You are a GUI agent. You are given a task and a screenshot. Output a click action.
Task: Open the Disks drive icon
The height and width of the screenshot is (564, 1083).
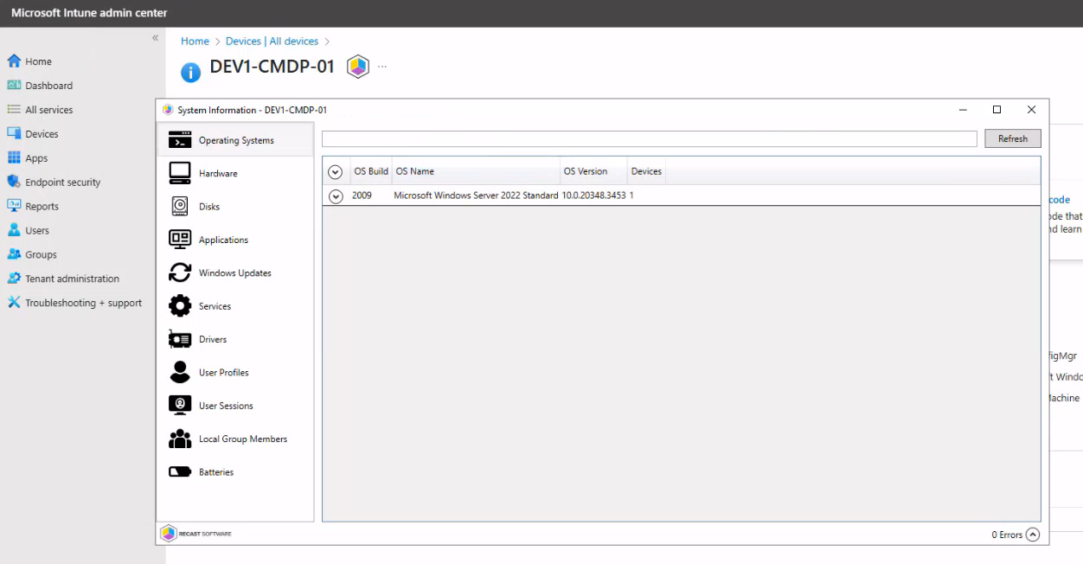pyautogui.click(x=180, y=207)
